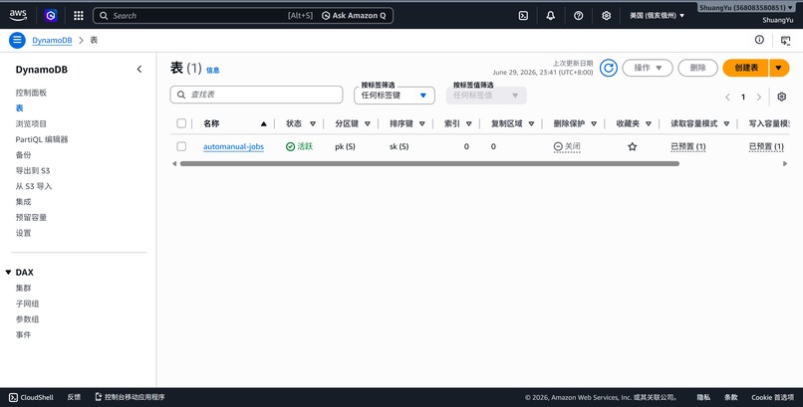Open the services grid menu
Image resolution: width=803 pixels, height=407 pixels.
[x=79, y=15]
